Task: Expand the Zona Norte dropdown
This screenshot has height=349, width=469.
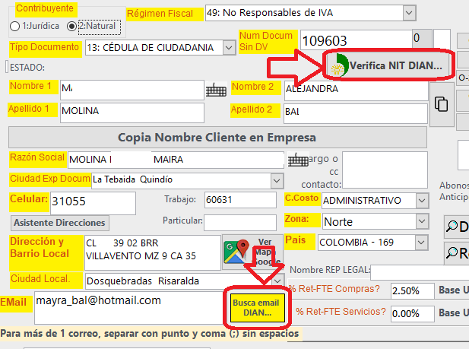Action: 422,221
